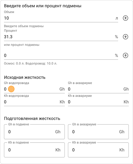The width and height of the screenshot is (133, 164).
Task: Select the outlined Kh в аквариуме field under Подготовленная жесткость
Action: pyautogui.click(x=98, y=150)
